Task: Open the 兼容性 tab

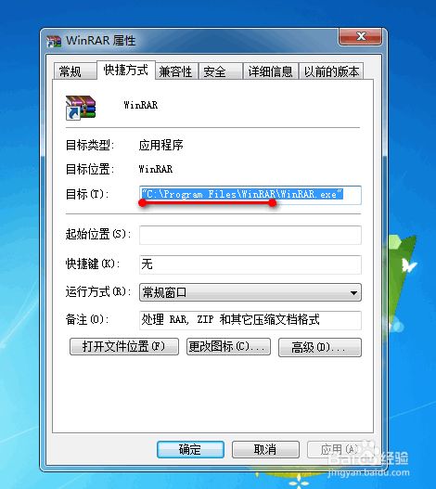Action: (x=176, y=71)
